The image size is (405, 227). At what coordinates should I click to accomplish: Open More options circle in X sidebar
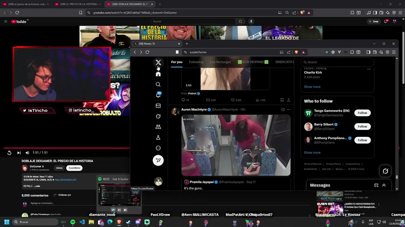coord(158,148)
